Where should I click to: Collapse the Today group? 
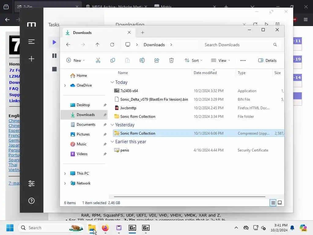click(x=112, y=82)
